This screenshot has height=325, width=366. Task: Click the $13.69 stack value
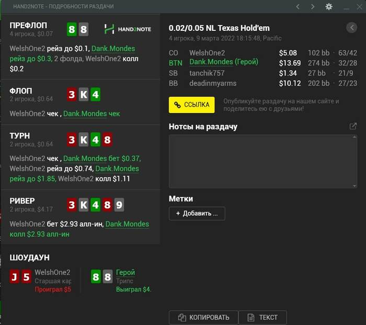click(290, 63)
